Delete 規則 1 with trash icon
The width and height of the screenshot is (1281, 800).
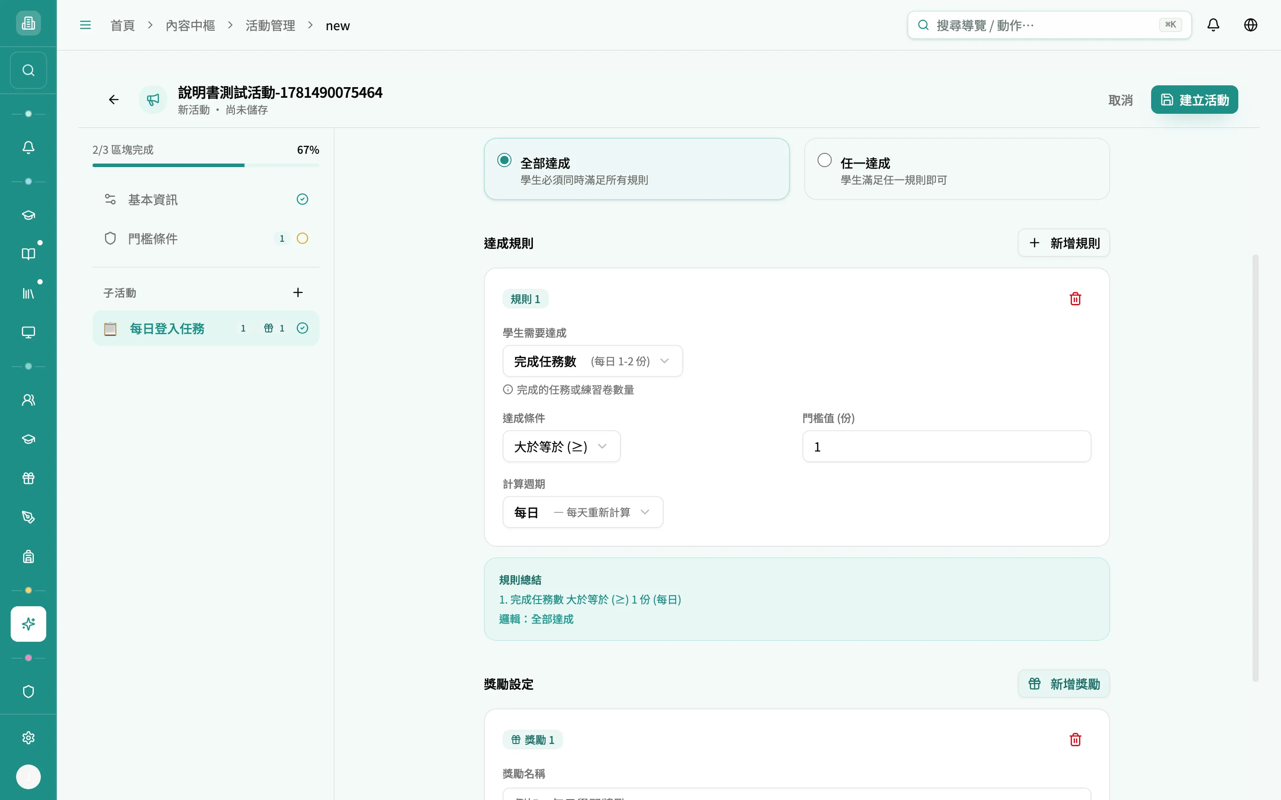pyautogui.click(x=1075, y=299)
